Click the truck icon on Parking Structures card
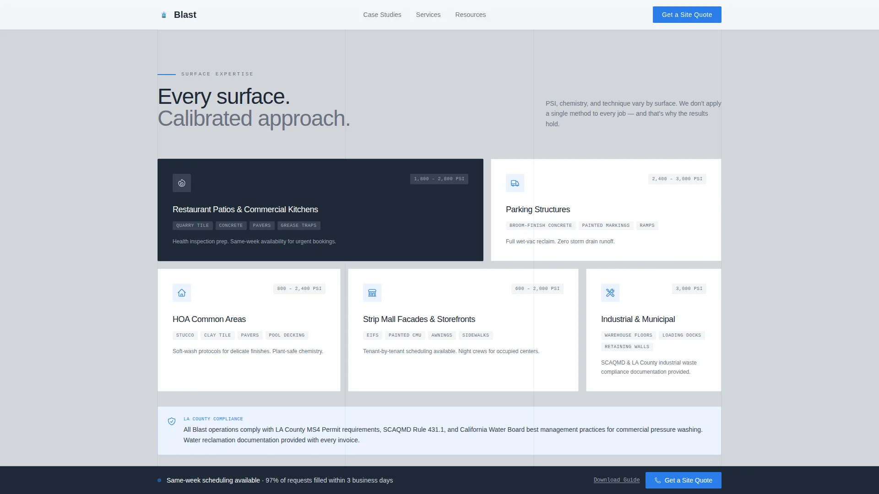 (515, 183)
